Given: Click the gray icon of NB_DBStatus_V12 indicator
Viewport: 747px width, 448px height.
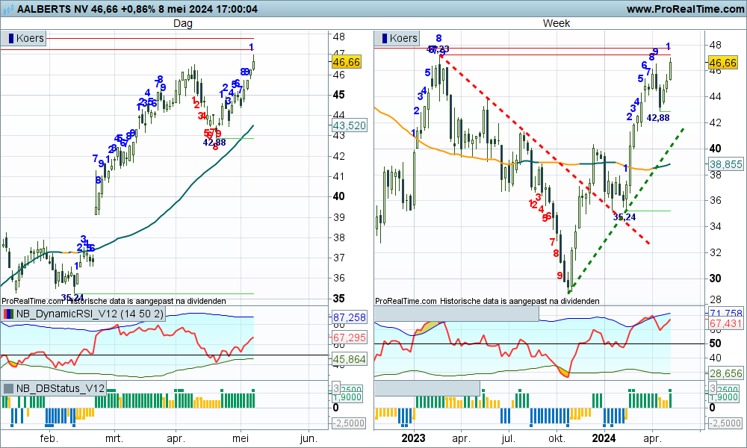Looking at the screenshot, I should click(8, 388).
